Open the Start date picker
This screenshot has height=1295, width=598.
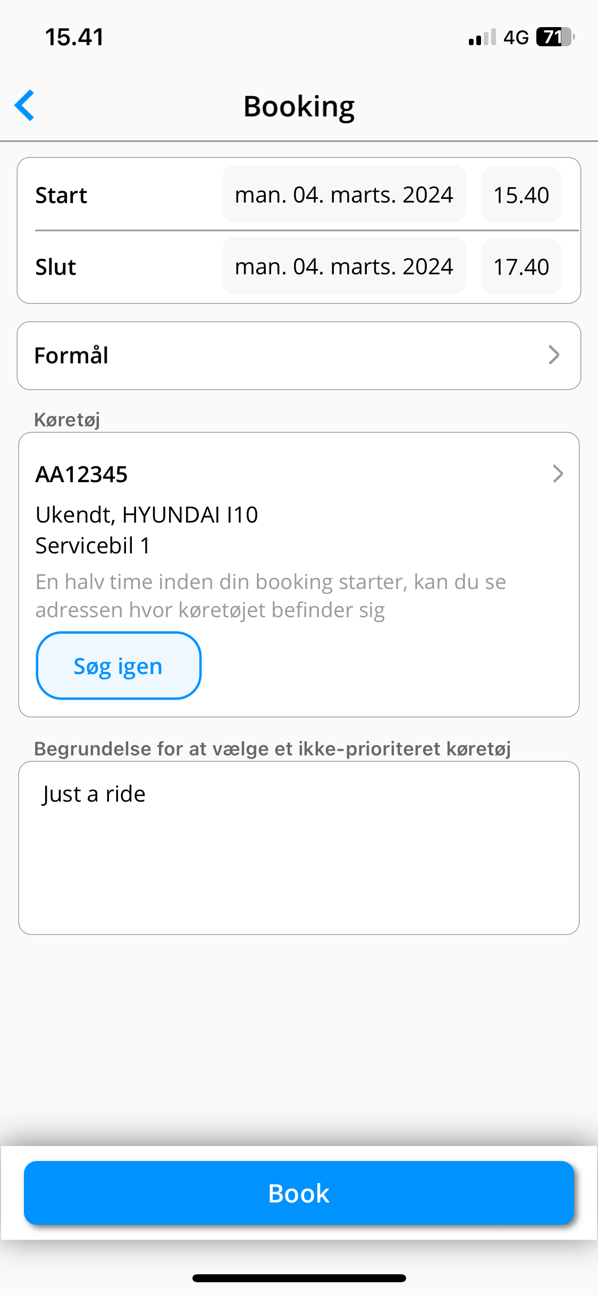(344, 195)
